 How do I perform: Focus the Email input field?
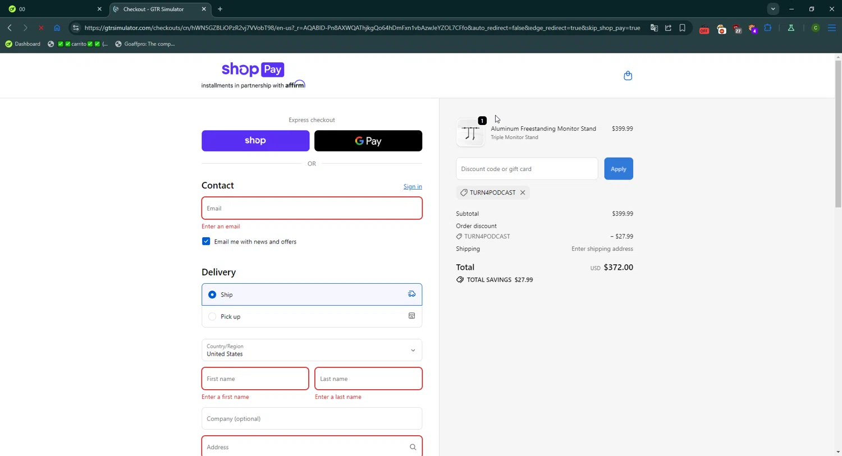click(312, 208)
